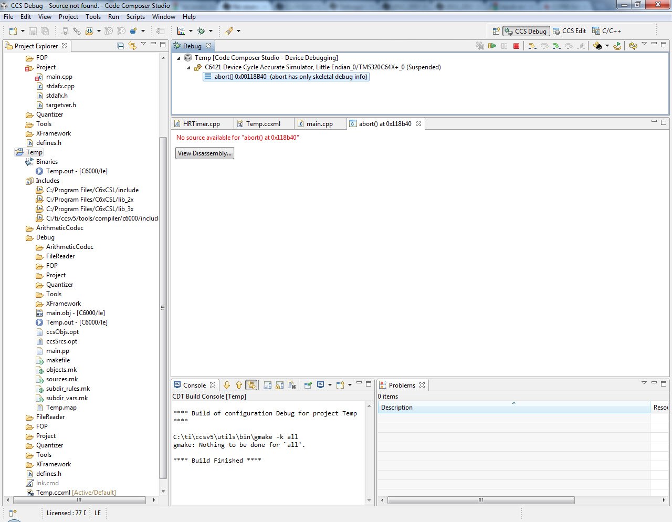Open Problems view menu triangle
The height and width of the screenshot is (522, 672).
click(x=644, y=383)
